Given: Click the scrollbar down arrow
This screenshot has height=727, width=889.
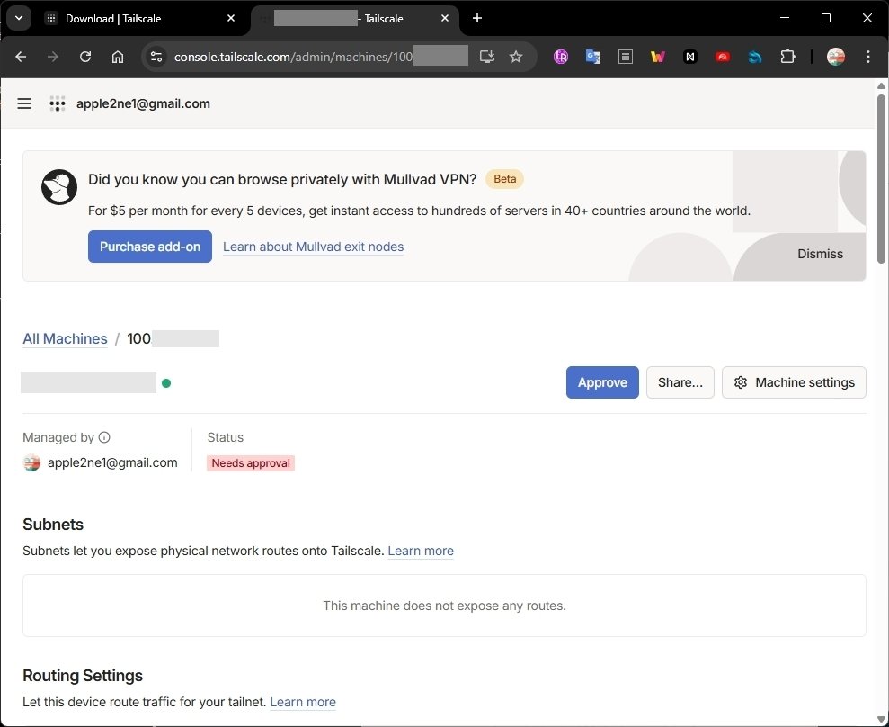Looking at the screenshot, I should 881,720.
